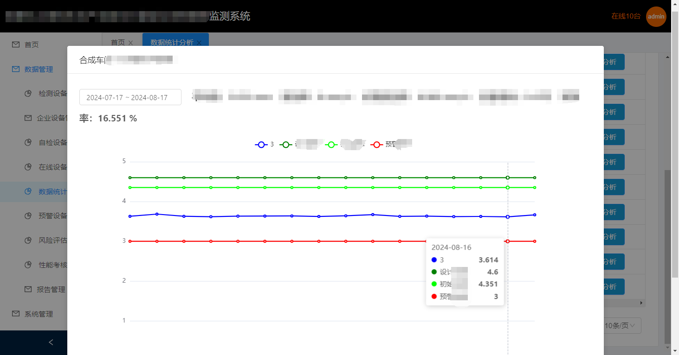Toggle the dark green legend series
Viewport: 679px width, 355px height.
click(x=286, y=145)
